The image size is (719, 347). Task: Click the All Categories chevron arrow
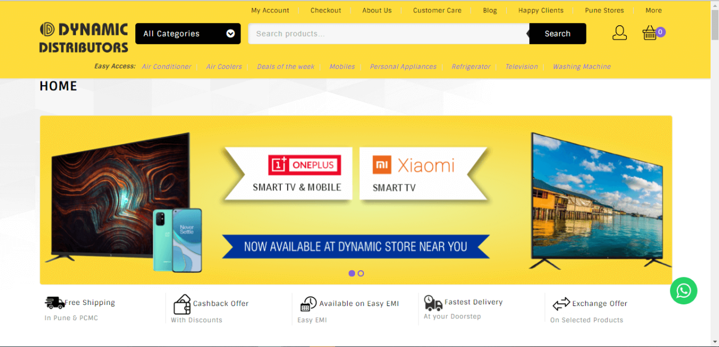[230, 34]
